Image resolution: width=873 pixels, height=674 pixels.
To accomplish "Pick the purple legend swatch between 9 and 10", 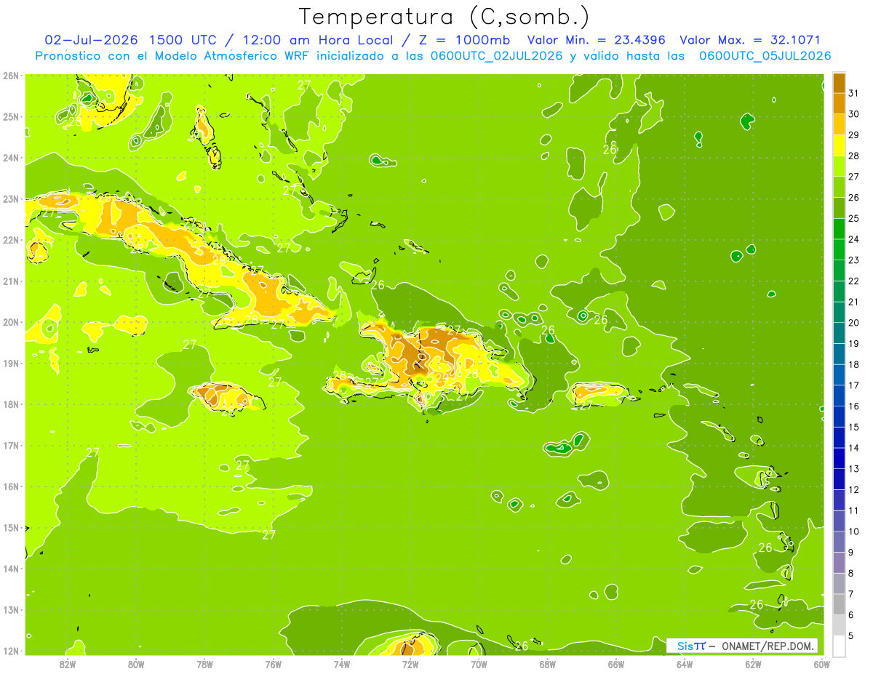I will 840,542.
